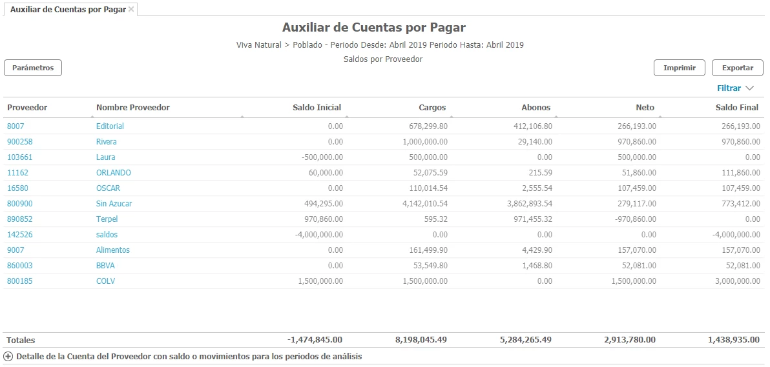The width and height of the screenshot is (770, 367).
Task: Open provider code 103661
Action: (x=19, y=157)
